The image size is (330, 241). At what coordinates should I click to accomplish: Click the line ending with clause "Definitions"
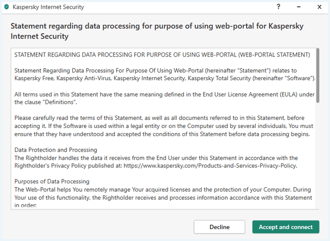pos(46,102)
